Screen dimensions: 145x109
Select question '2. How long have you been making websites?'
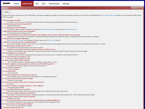tap(17, 24)
